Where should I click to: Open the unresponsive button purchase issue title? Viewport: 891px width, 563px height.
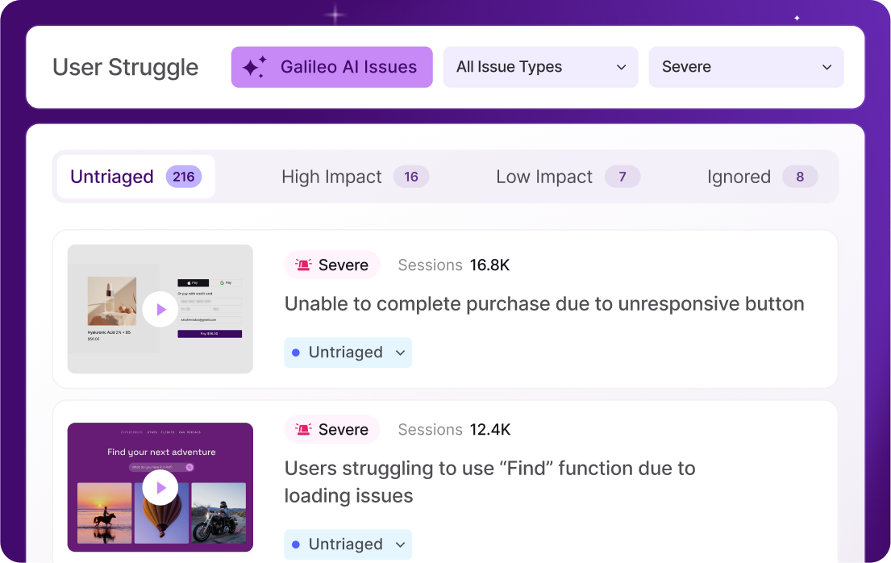pyautogui.click(x=543, y=304)
